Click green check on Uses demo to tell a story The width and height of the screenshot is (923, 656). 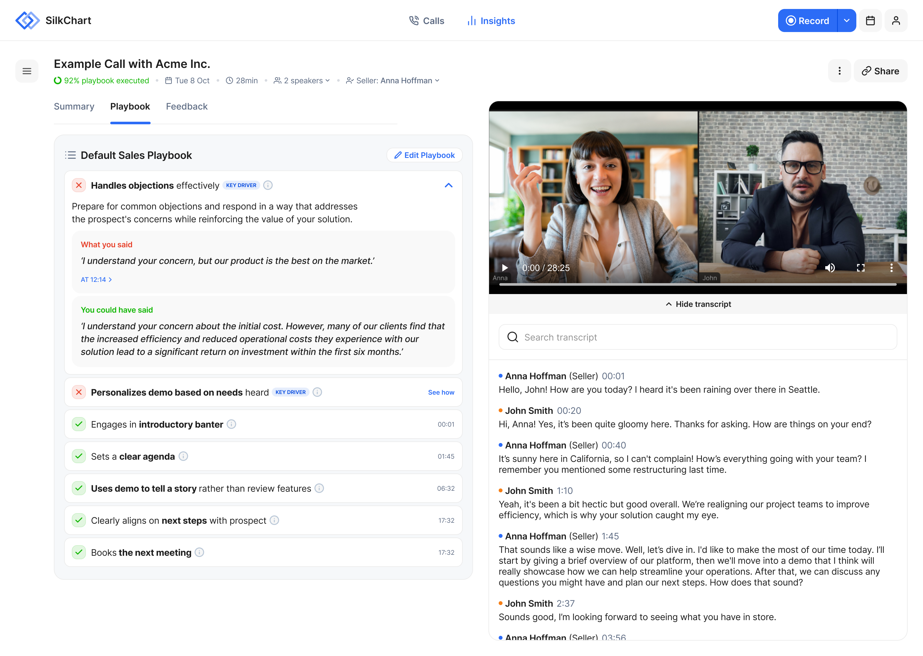79,488
